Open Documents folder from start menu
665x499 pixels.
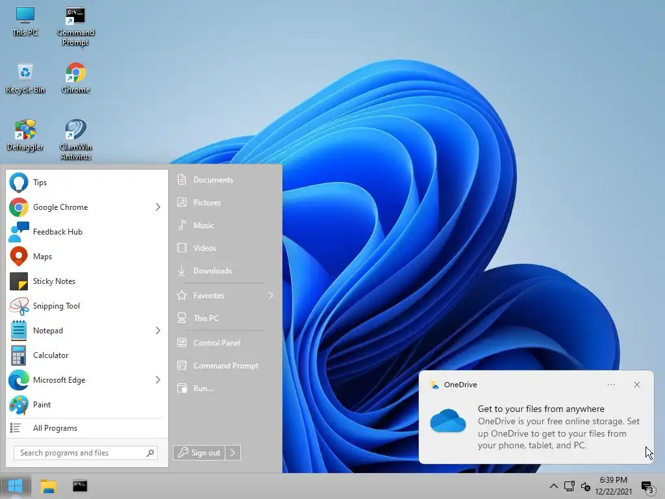click(225, 180)
